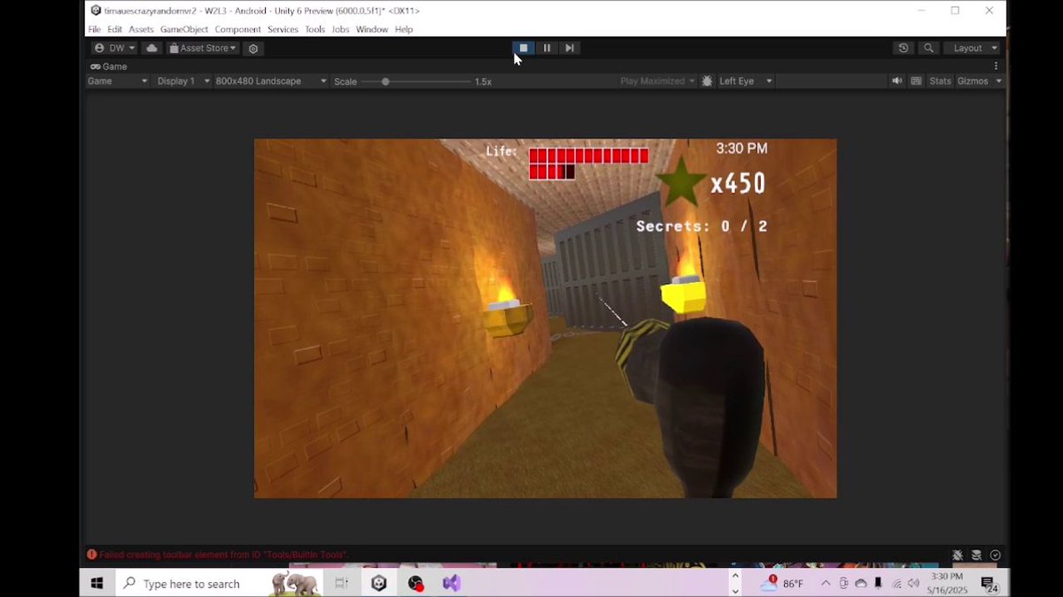This screenshot has height=597, width=1063.
Task: Stop the game by clicking the Play button
Action: (x=524, y=48)
